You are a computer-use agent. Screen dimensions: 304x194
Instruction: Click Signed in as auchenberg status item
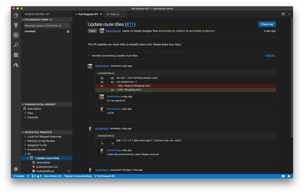point(78,176)
